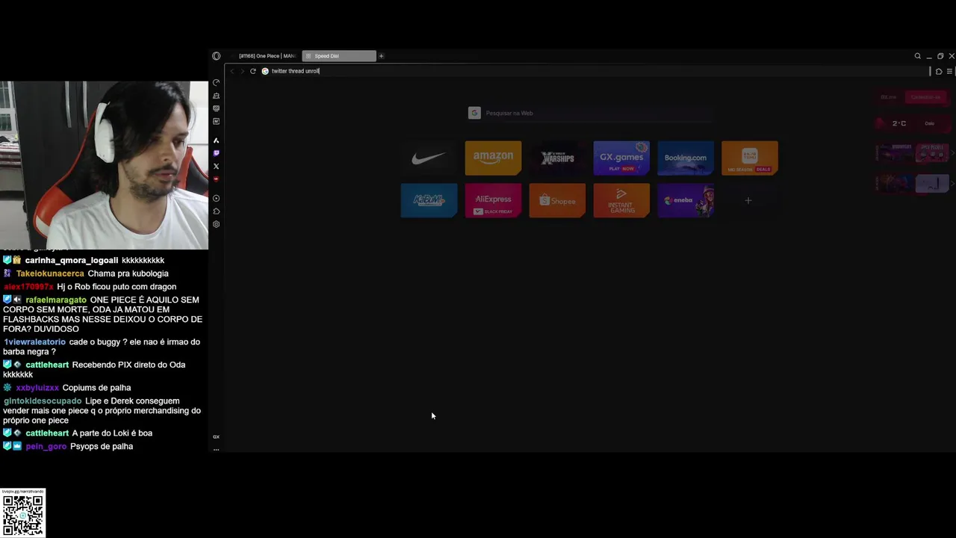This screenshot has height=538, width=956.
Task: Click the address bar with 'twitter thread unroll'
Action: pos(594,71)
